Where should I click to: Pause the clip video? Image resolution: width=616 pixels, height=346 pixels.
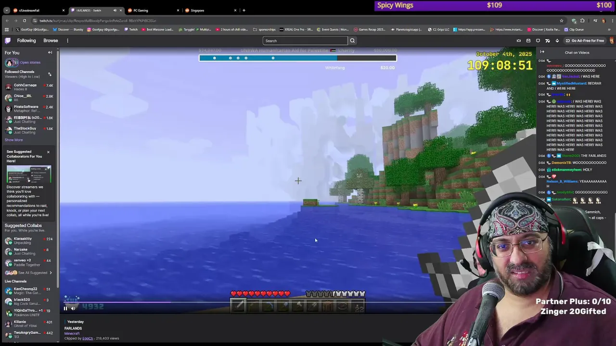point(65,309)
